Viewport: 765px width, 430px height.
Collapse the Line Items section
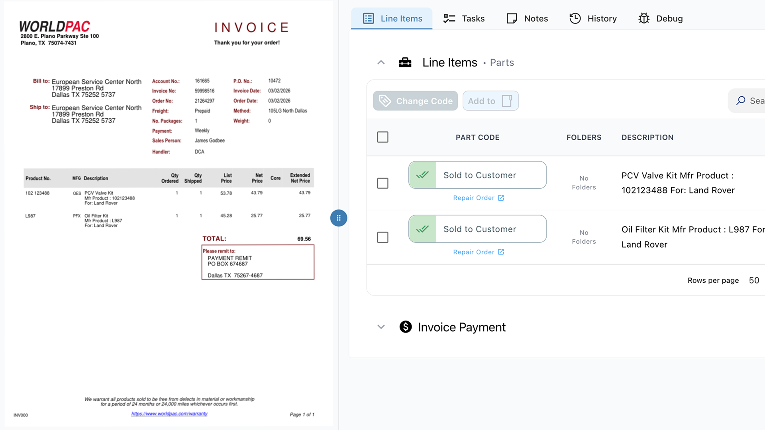coord(381,63)
